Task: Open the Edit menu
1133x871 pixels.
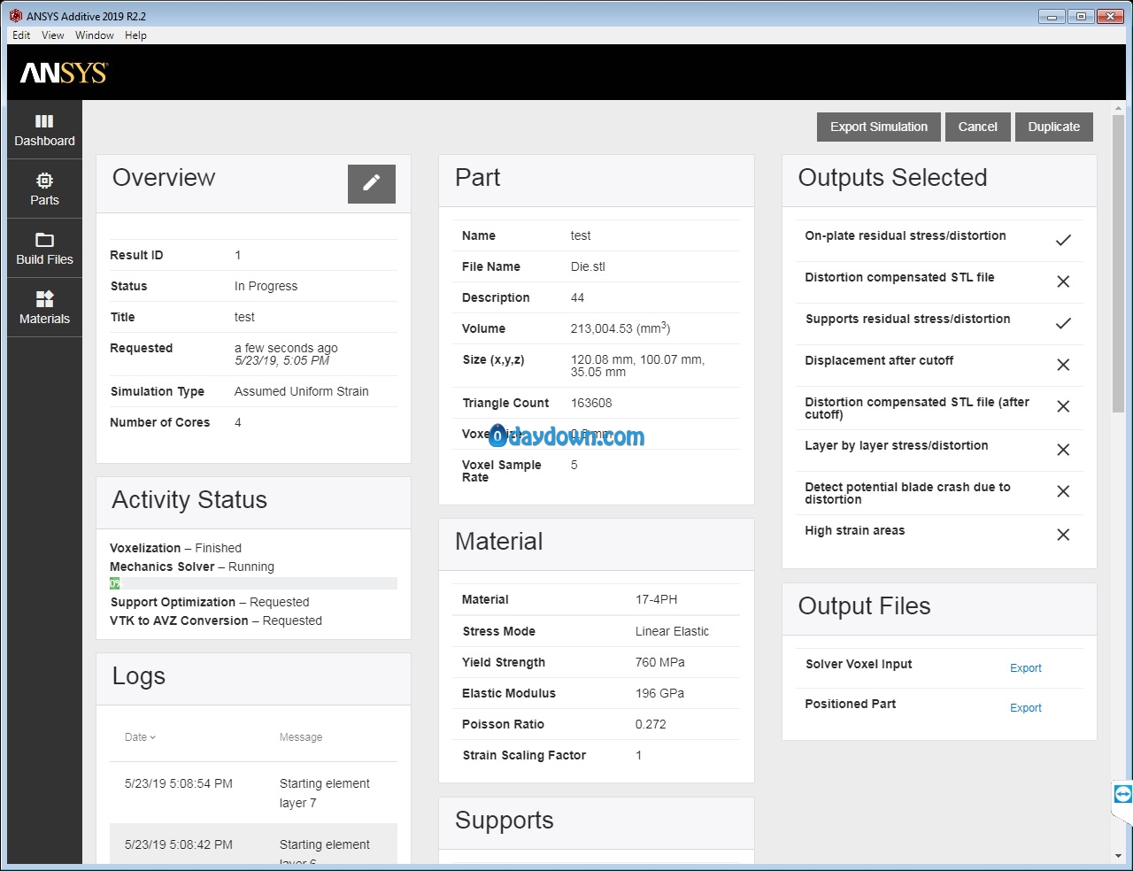Action: point(21,35)
